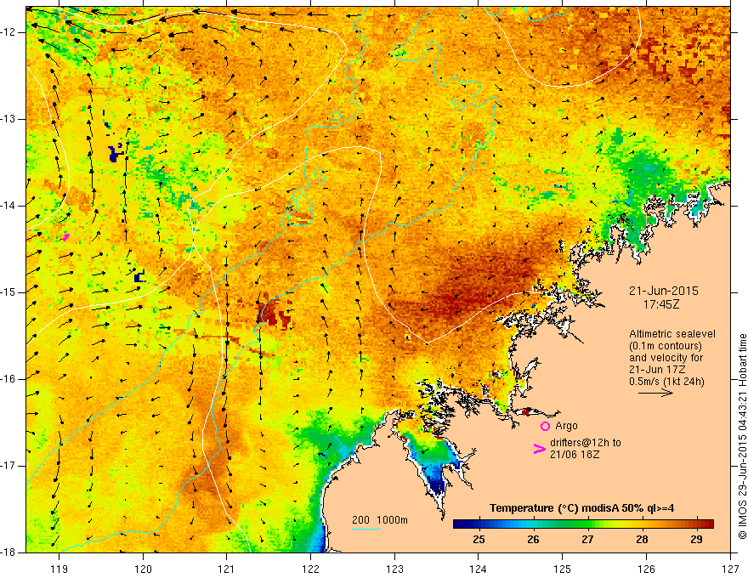Click the 'drifters@12h to' legend text
The image size is (748, 578).
coord(586,443)
